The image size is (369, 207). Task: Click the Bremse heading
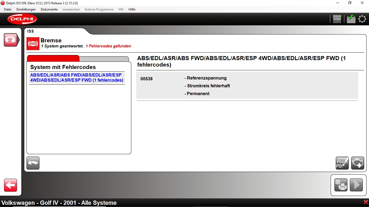point(51,40)
